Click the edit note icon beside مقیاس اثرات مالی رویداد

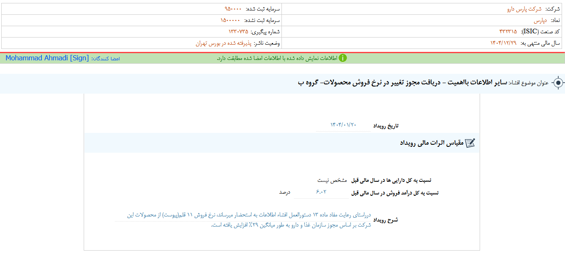470,143
